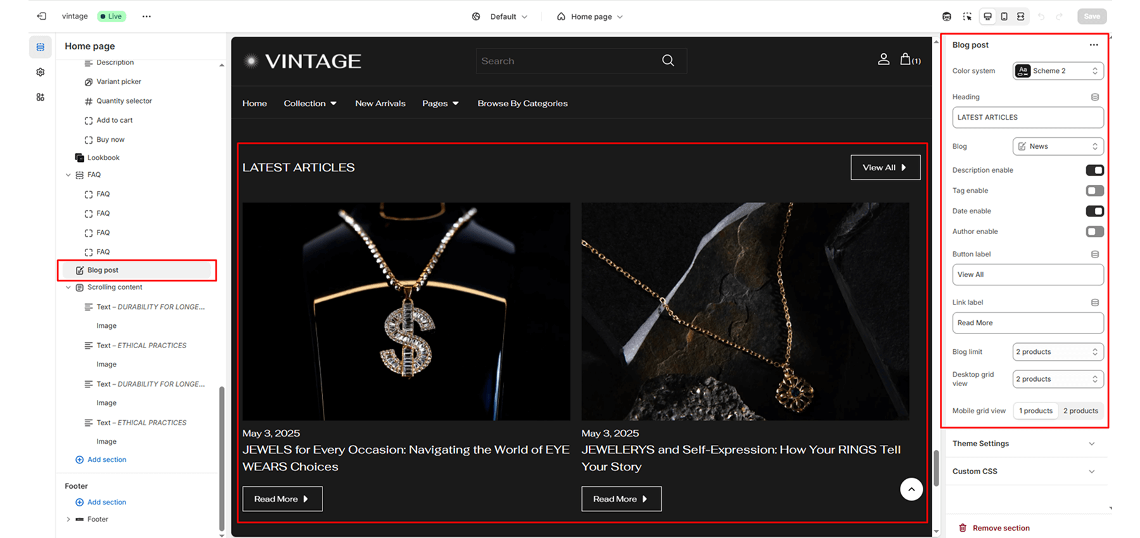Switch to fullscreen preview view
This screenshot has height=538, width=1140.
tap(1020, 16)
